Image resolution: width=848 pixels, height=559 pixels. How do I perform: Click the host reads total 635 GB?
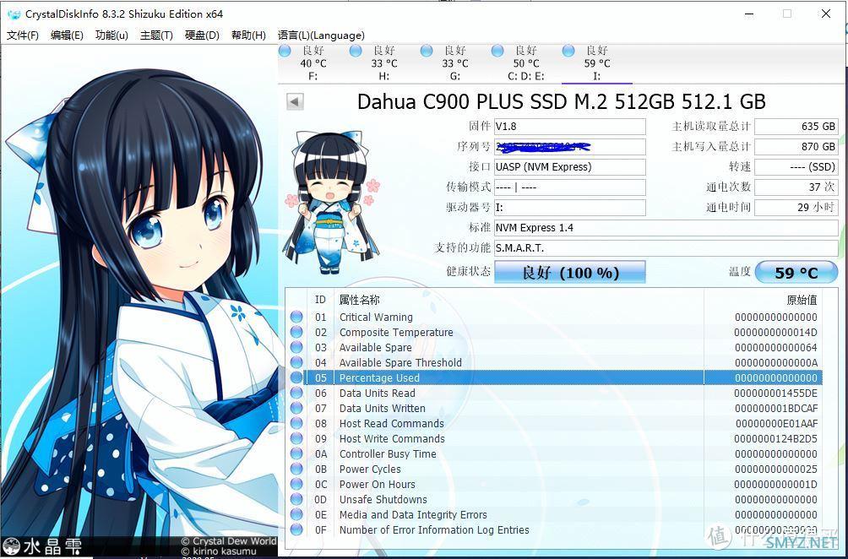(796, 127)
